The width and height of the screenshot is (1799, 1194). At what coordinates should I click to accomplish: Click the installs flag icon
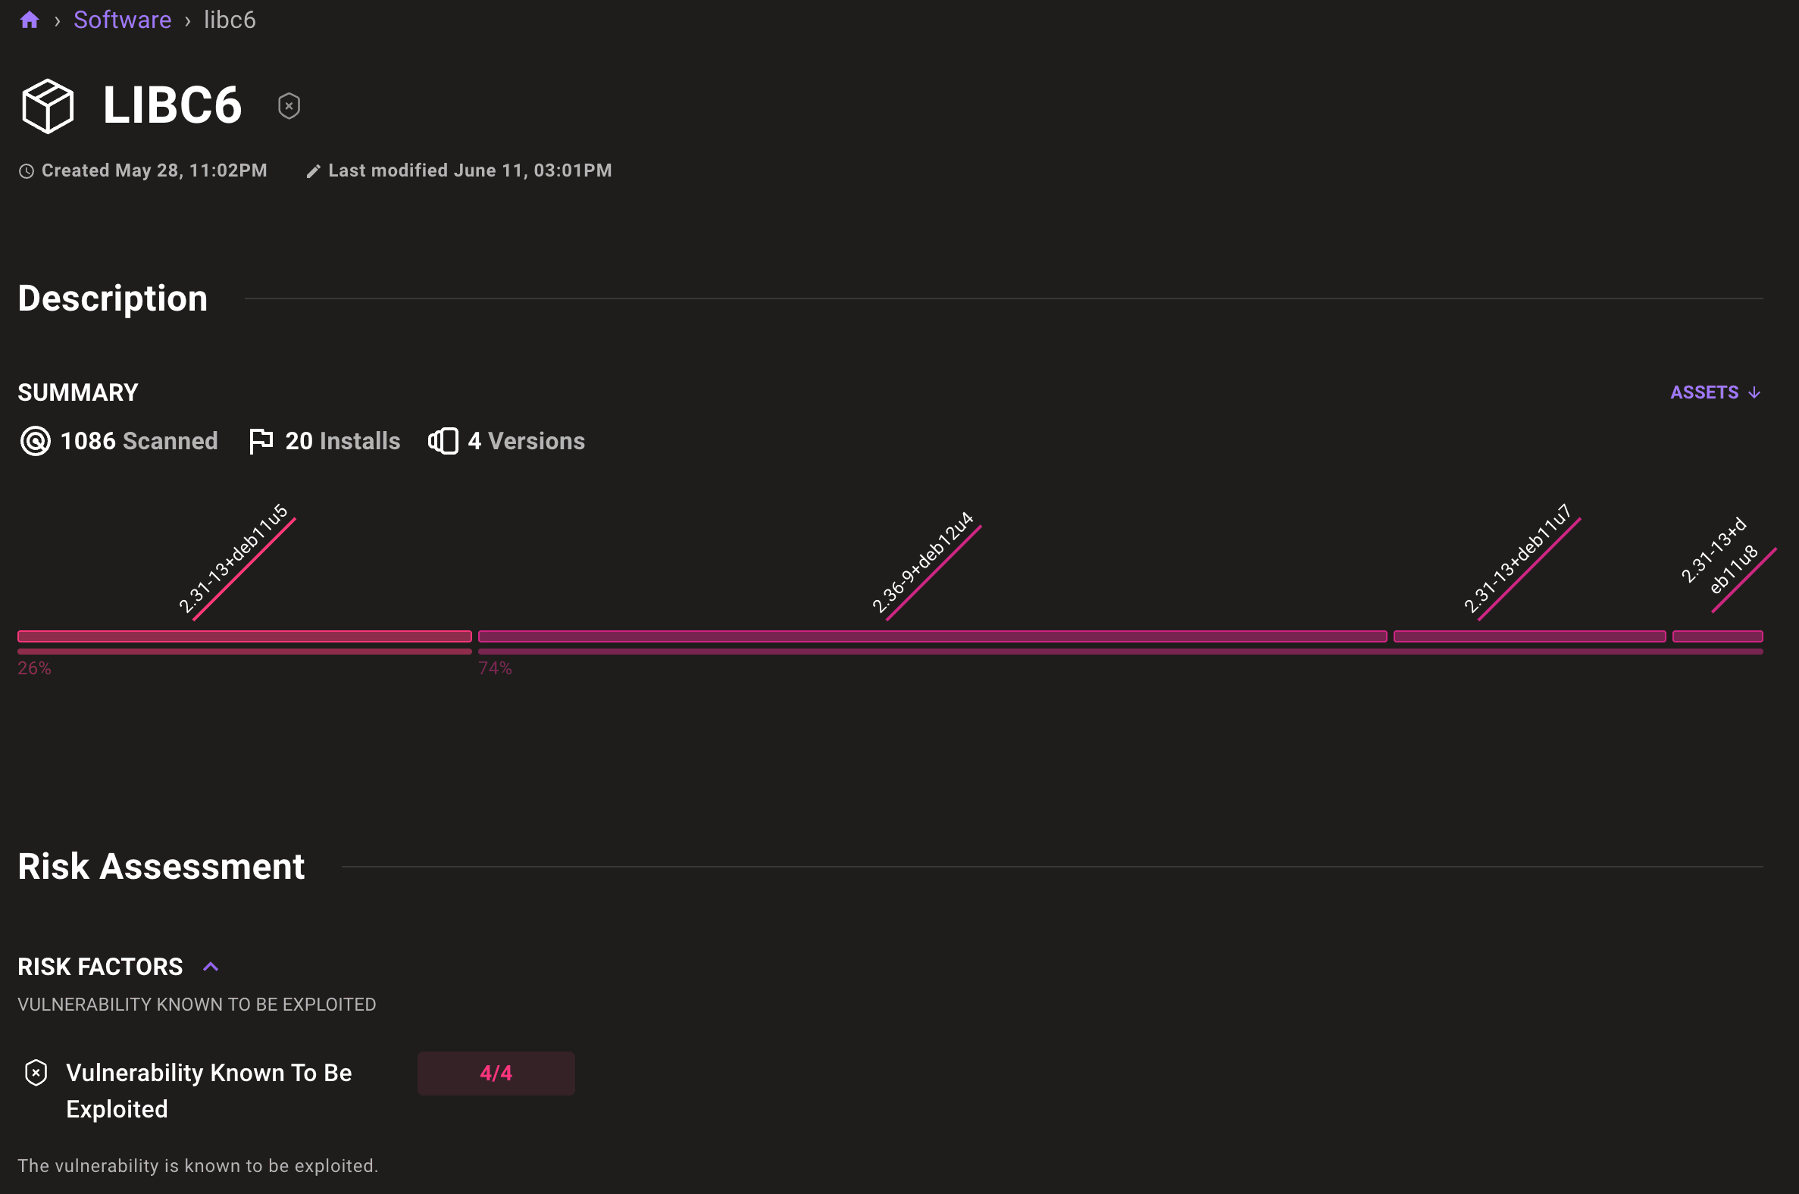click(x=261, y=441)
